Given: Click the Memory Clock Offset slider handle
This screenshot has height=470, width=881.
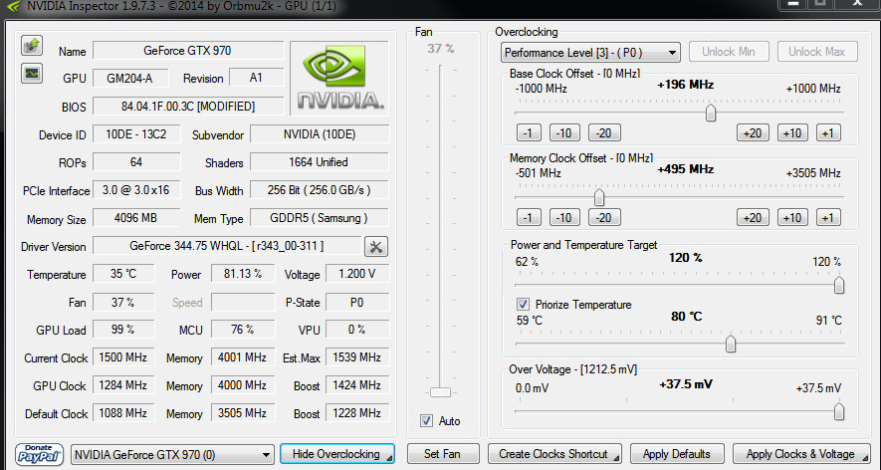Looking at the screenshot, I should tap(599, 197).
